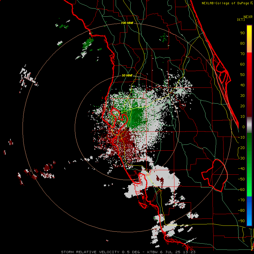The height and width of the screenshot is (254, 254).
Task: Click the 20 value on the velocity scale
Action: [x=242, y=106]
